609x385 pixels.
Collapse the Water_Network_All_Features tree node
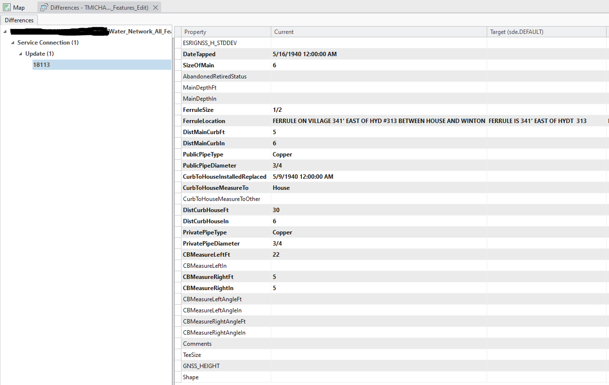pos(4,31)
